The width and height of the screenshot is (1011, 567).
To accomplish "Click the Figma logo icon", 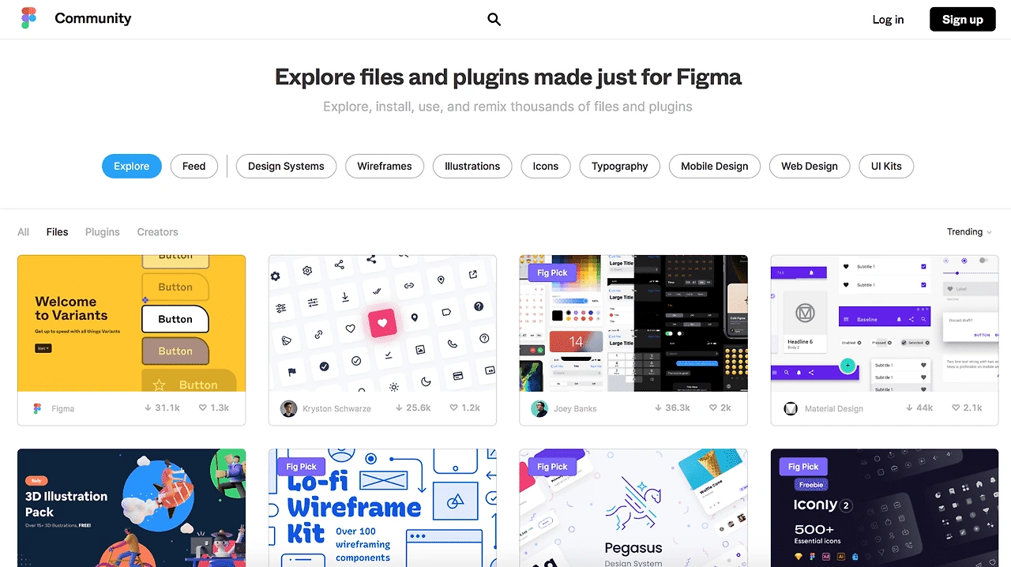I will click(29, 19).
